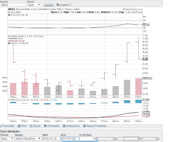The height and width of the screenshot is (142, 177).
Task: Open the Share link
Action: pyautogui.click(x=37, y=126)
